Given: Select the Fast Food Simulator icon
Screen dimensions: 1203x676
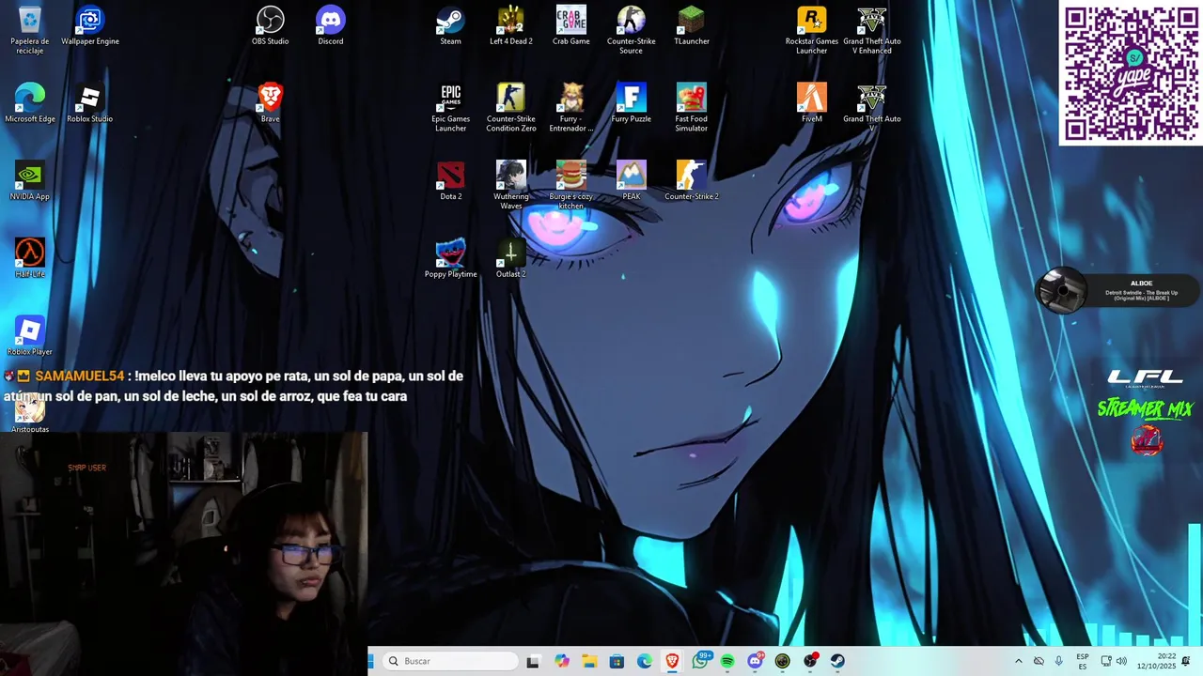Looking at the screenshot, I should pyautogui.click(x=692, y=107).
